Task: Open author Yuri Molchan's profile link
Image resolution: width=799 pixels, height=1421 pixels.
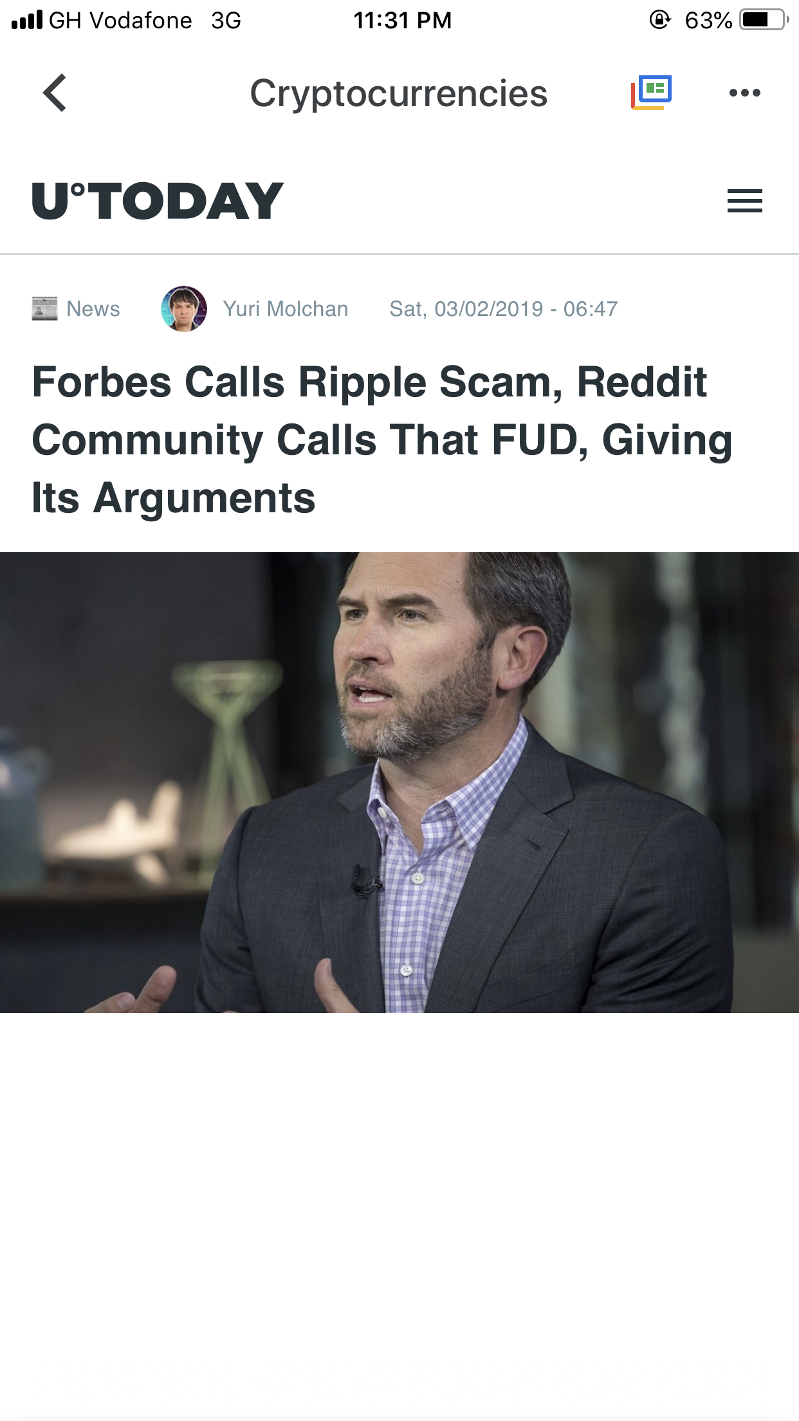Action: coord(286,309)
